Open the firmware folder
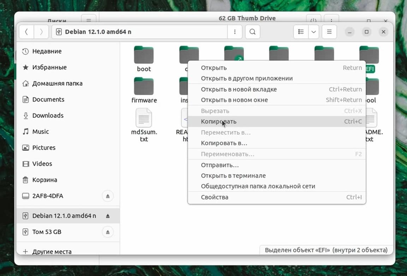The width and height of the screenshot is (407, 276). 144,90
